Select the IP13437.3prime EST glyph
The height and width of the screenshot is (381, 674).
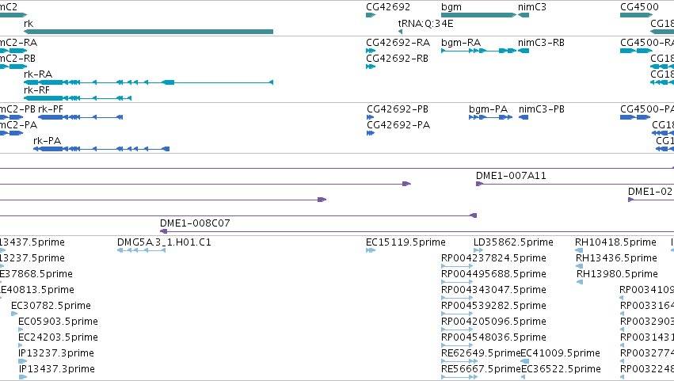[23, 377]
